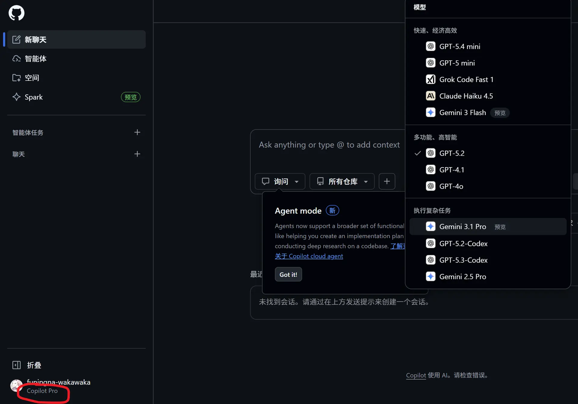The width and height of the screenshot is (578, 404).
Task: Click the Gemini icon beside Gemini 2.5 Pro
Action: click(x=430, y=276)
